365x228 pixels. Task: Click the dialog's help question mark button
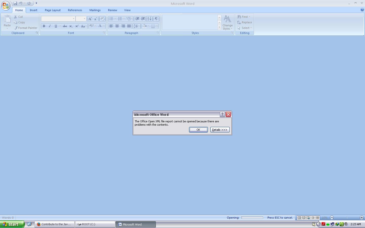coord(222,115)
